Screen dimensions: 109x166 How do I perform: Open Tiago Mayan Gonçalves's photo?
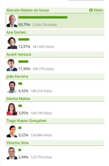click(12, 131)
